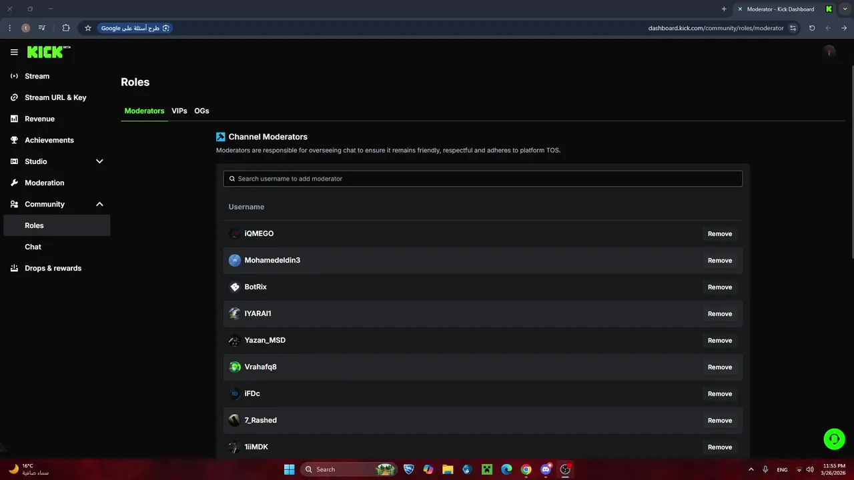Open the Moderation page
The image size is (854, 480).
click(57, 183)
